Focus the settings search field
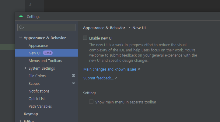The height and width of the screenshot is (122, 220). click(46, 27)
